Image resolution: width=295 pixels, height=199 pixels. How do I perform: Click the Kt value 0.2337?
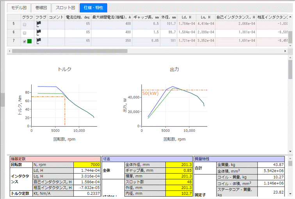tap(87, 194)
